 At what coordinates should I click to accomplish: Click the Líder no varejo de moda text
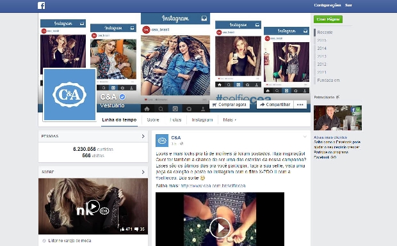(70, 241)
